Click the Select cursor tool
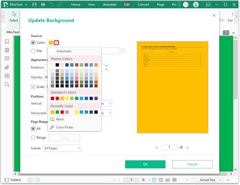Screen dimensions: 240x185 [x=14, y=17]
